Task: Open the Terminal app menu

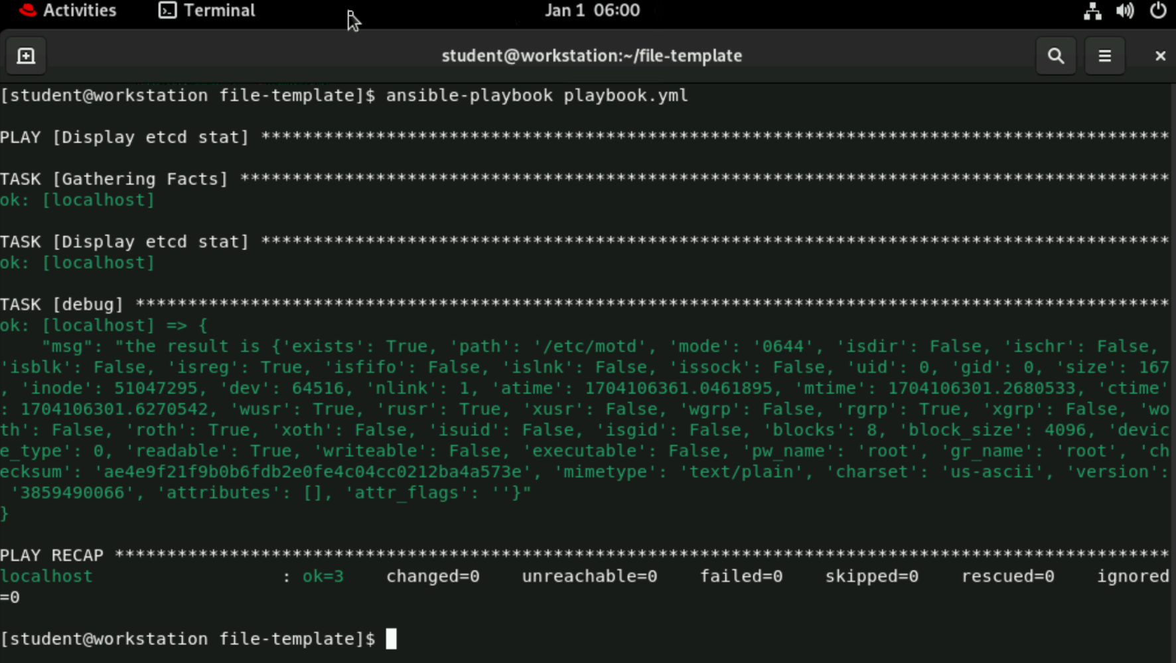Action: tap(207, 11)
